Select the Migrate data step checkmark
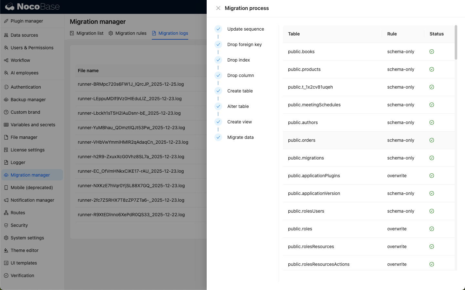The width and height of the screenshot is (465, 290). pyautogui.click(x=218, y=137)
